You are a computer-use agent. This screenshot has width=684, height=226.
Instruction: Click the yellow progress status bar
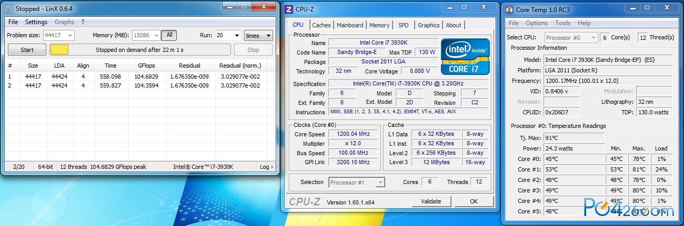(x=140, y=50)
